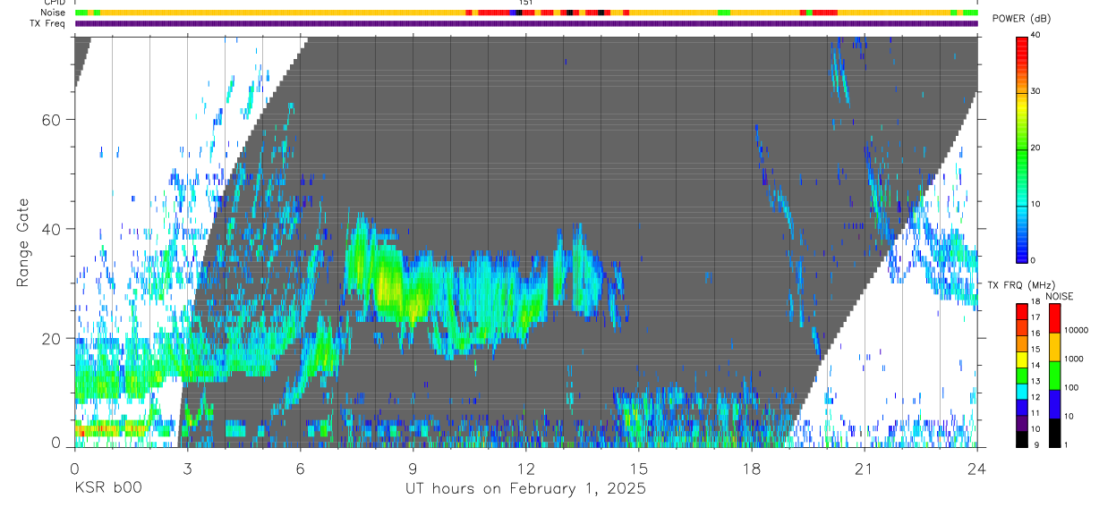The image size is (1099, 507).
Task: Click the TX Freq row label above plot
Action: coord(48,23)
